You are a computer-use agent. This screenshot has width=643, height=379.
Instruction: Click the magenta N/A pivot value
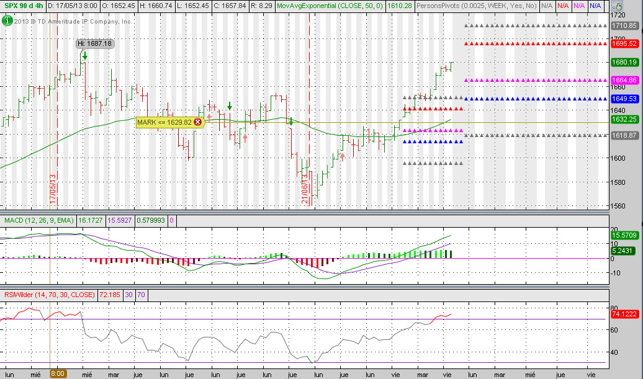click(578, 6)
